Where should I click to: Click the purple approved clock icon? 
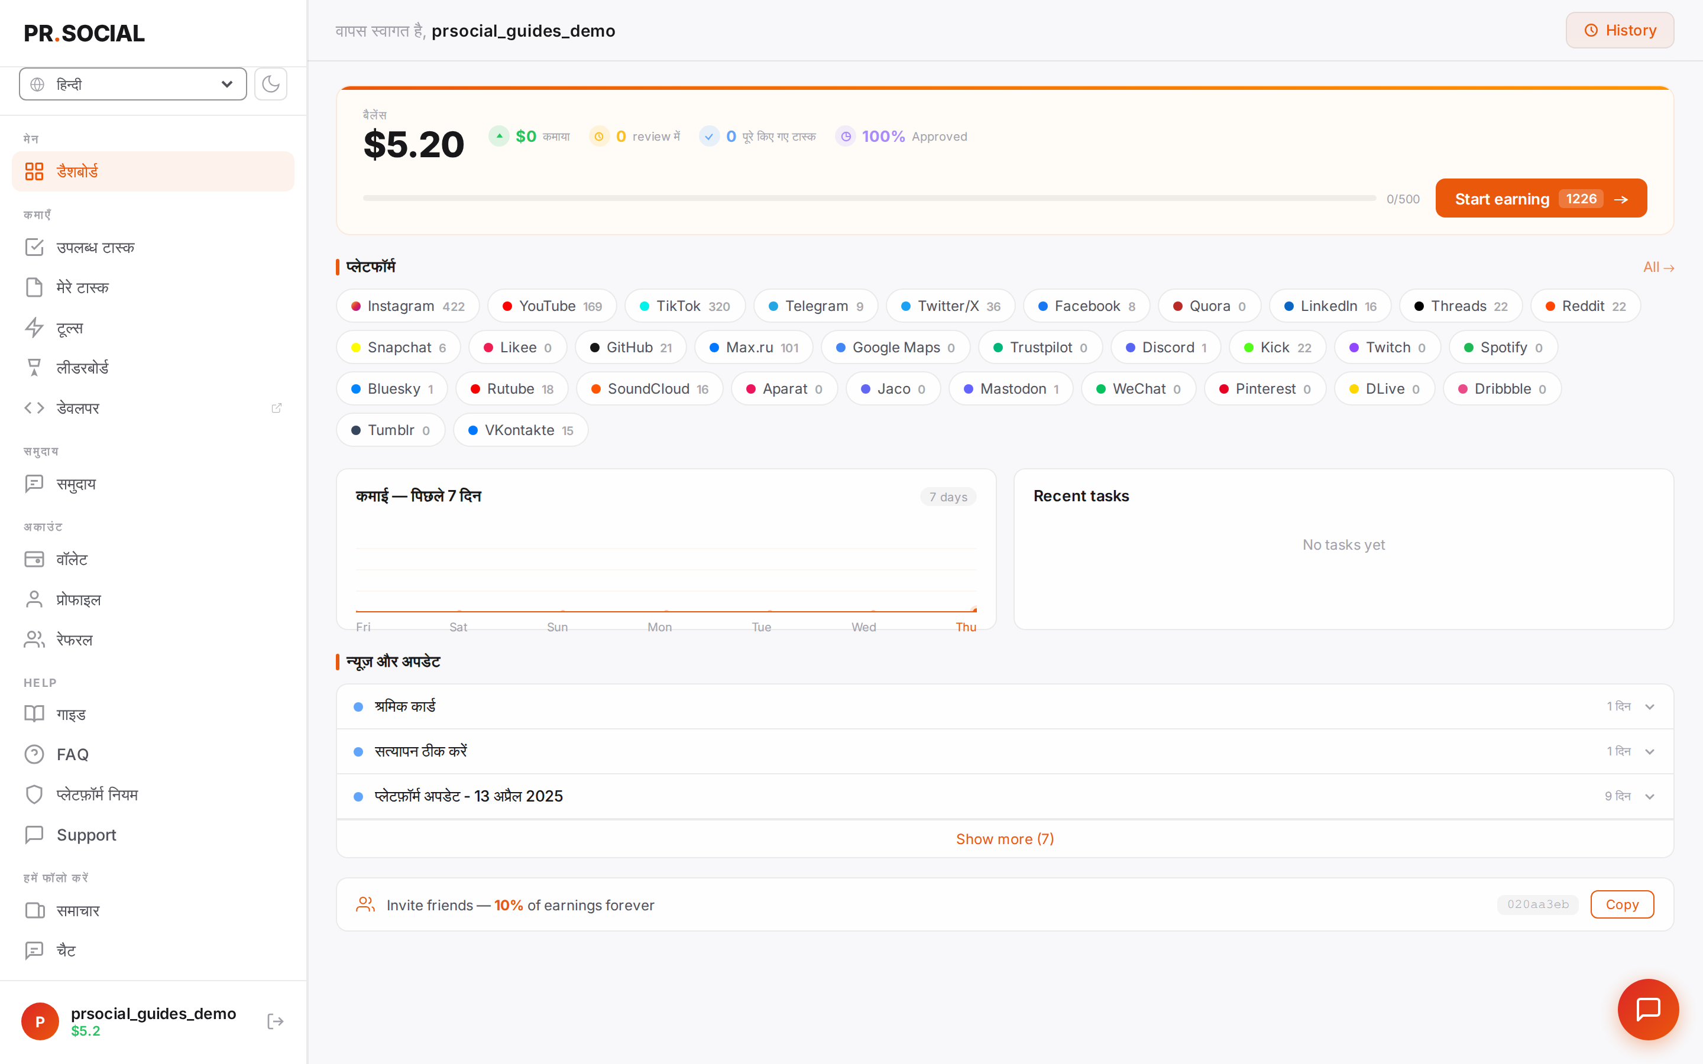click(x=846, y=136)
